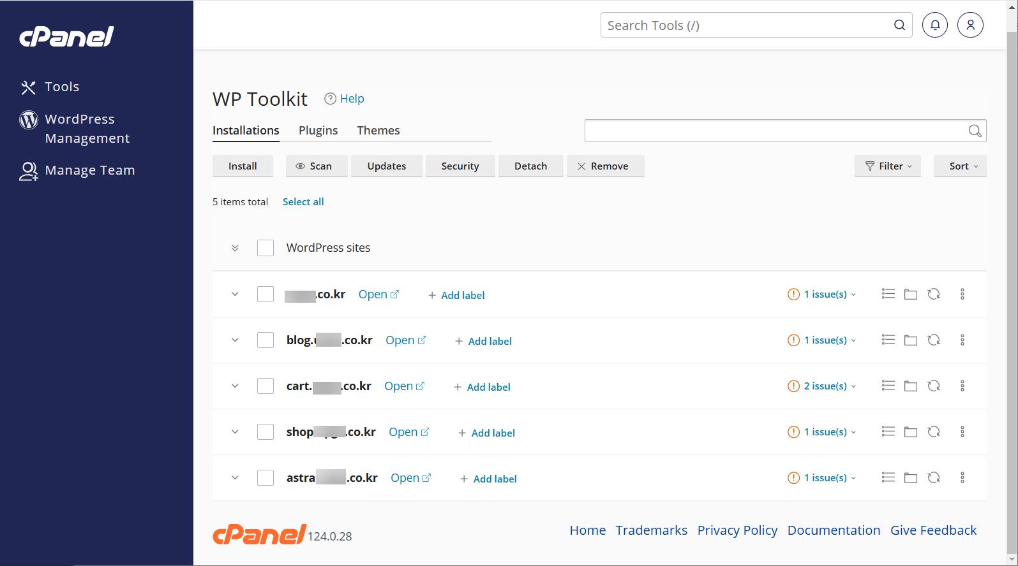Open Tools in the sidebar

[50, 87]
